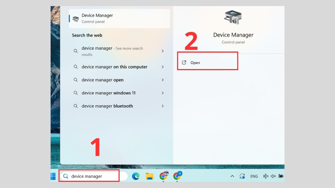This screenshot has height=188, width=335.
Task: Click the battery icon in system tray
Action: 281,176
